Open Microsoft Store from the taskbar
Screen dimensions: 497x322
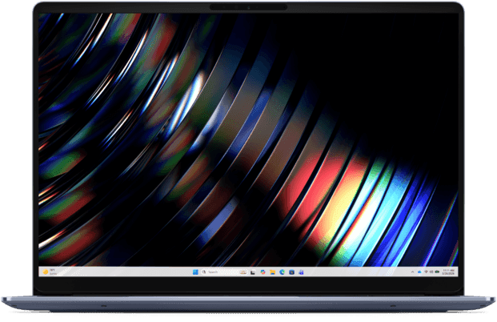291,272
